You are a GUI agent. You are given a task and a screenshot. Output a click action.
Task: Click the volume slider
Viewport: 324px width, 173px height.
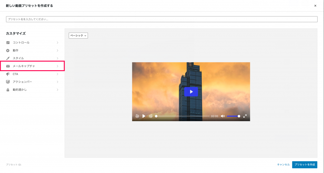tap(233, 116)
